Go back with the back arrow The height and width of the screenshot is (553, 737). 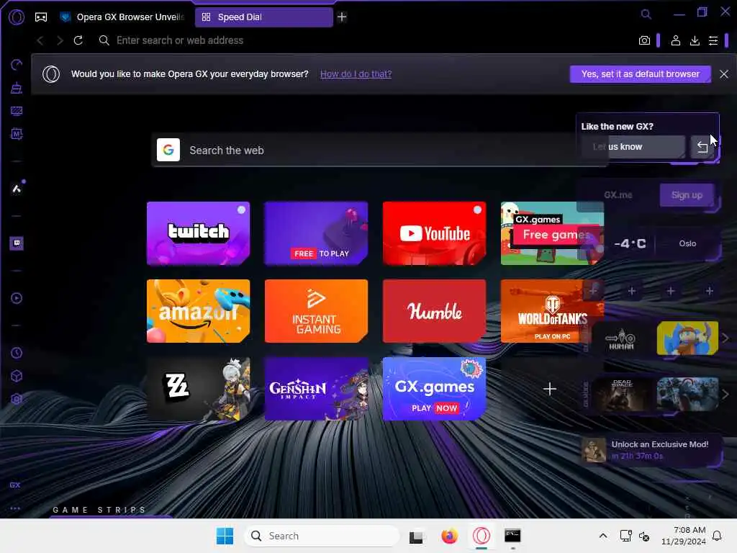pos(40,40)
